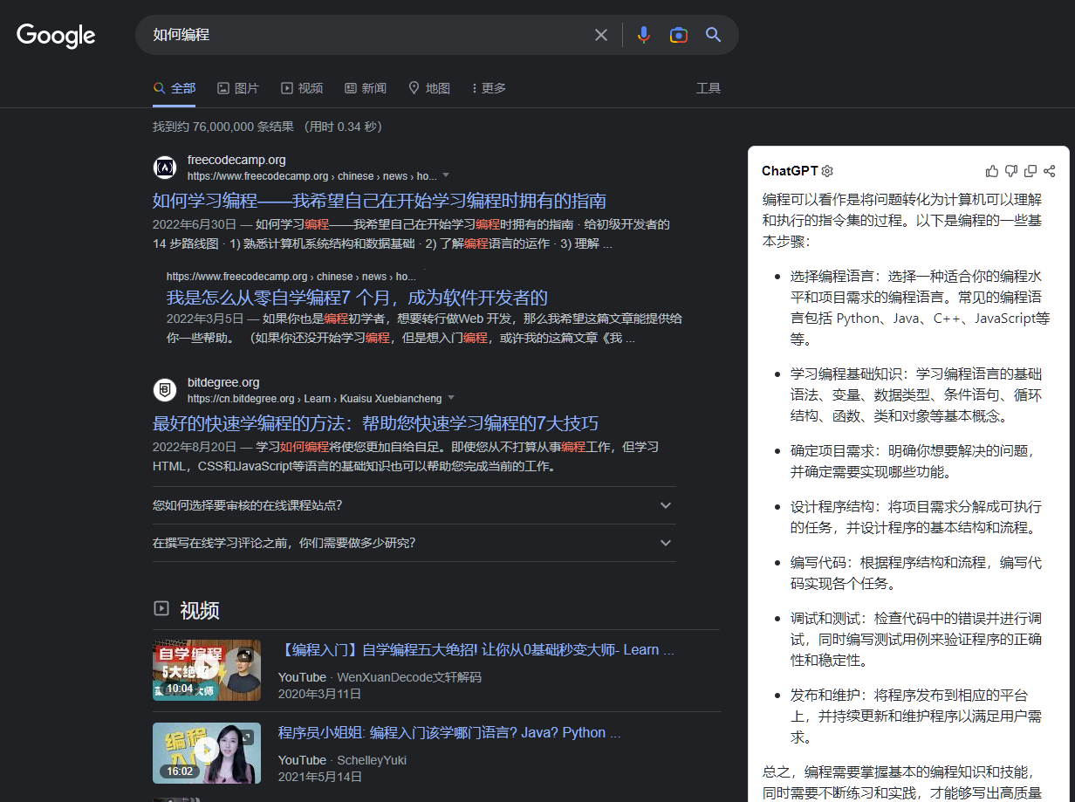Image resolution: width=1075 pixels, height=802 pixels.
Task: Open ChatGPT panel settings gear
Action: pyautogui.click(x=827, y=171)
